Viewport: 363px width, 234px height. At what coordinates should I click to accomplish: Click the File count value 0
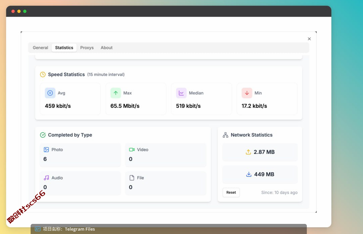[x=131, y=187]
